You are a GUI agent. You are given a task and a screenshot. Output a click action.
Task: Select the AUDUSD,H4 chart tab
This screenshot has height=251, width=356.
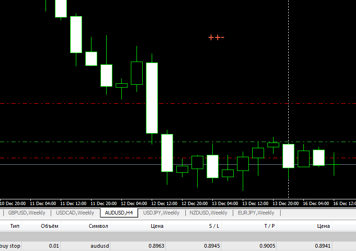[119, 213]
